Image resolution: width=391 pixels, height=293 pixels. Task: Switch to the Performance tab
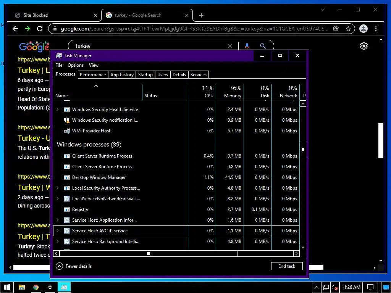click(93, 75)
